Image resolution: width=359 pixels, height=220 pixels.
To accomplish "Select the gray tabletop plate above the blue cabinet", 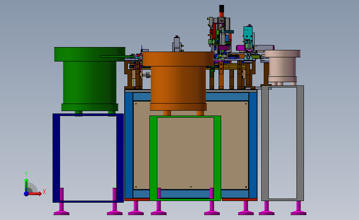I will point(231,91).
